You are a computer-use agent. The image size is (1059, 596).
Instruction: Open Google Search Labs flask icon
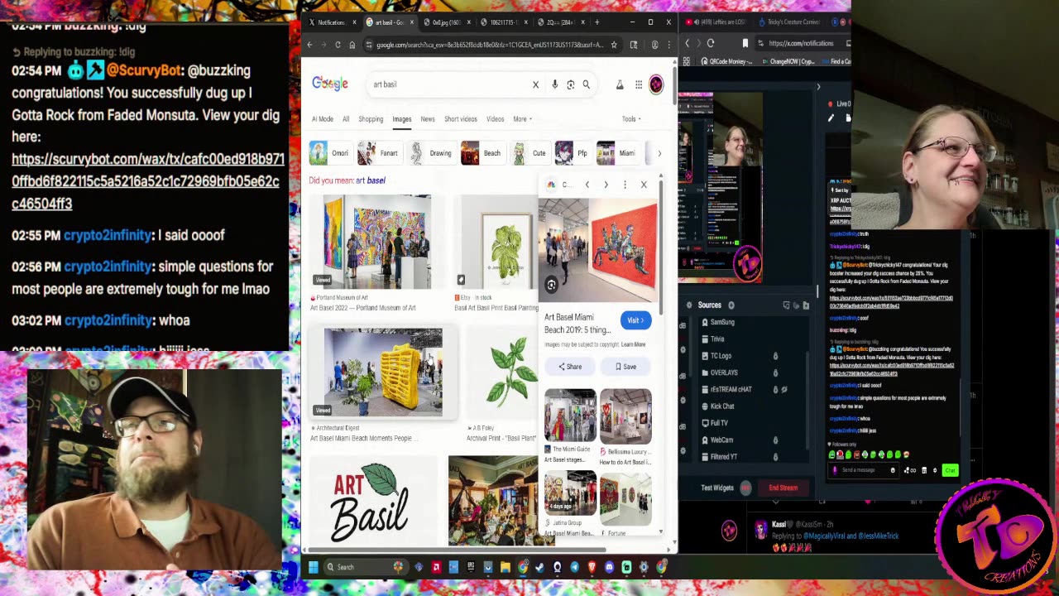coord(620,84)
